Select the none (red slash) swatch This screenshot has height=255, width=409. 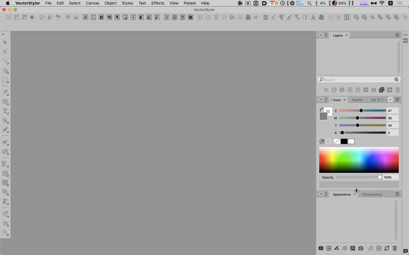(x=336, y=141)
